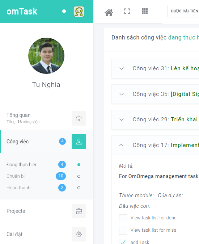Open the home icon in top toolbar
Image resolution: width=199 pixels, height=244 pixels.
(x=109, y=12)
